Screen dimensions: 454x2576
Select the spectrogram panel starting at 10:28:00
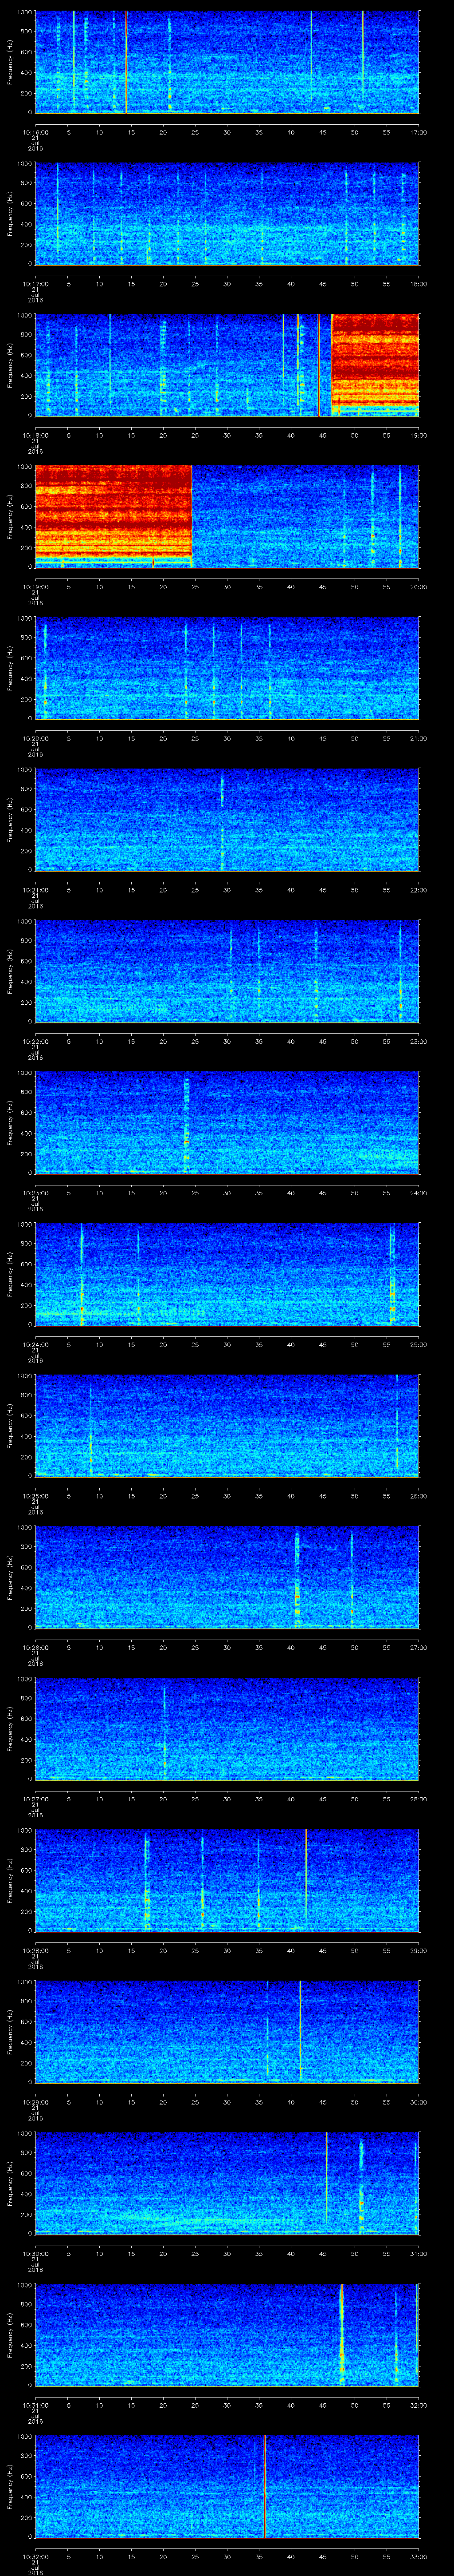point(227,1881)
